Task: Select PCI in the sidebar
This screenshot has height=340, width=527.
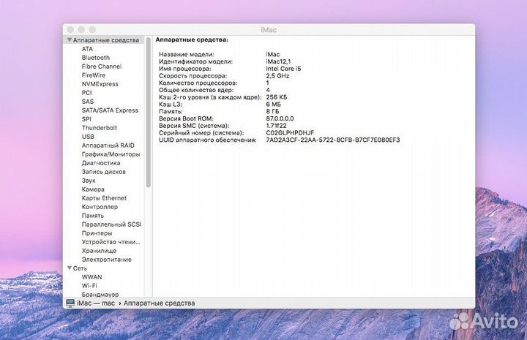Action: 86,93
